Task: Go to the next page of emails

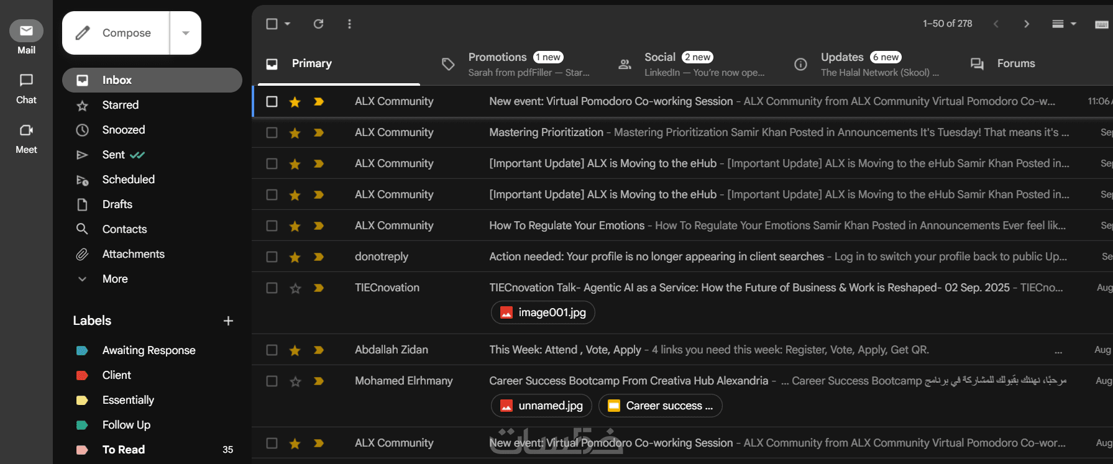Action: coord(1027,24)
